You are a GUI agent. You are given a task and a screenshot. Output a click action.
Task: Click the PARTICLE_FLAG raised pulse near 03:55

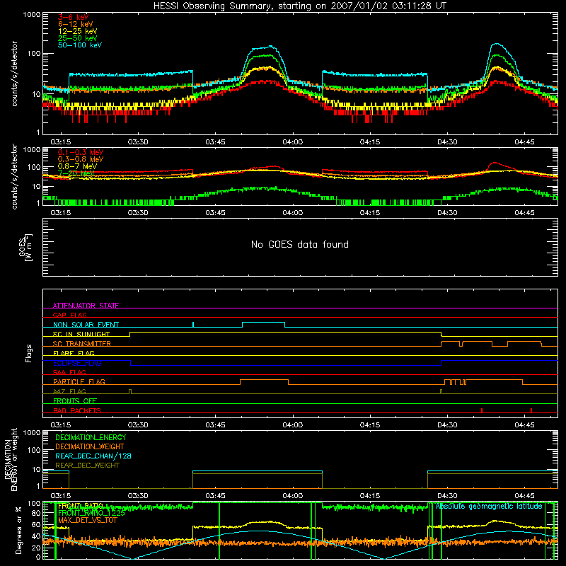point(264,382)
